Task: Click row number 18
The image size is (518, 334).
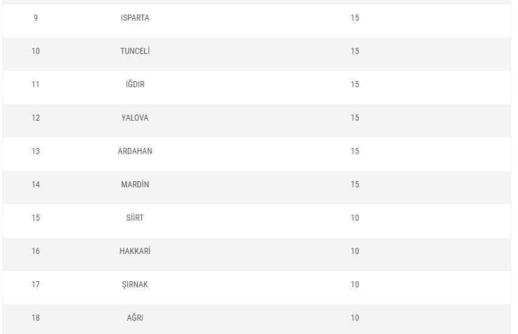Action: tap(36, 318)
